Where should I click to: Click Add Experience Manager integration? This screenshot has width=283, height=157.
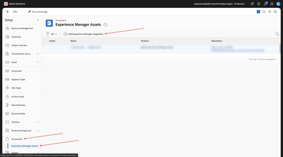[83, 34]
